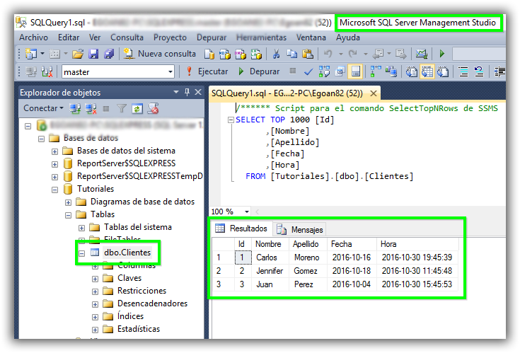
Task: Expand the Desencadenadores folder
Action: pos(96,304)
